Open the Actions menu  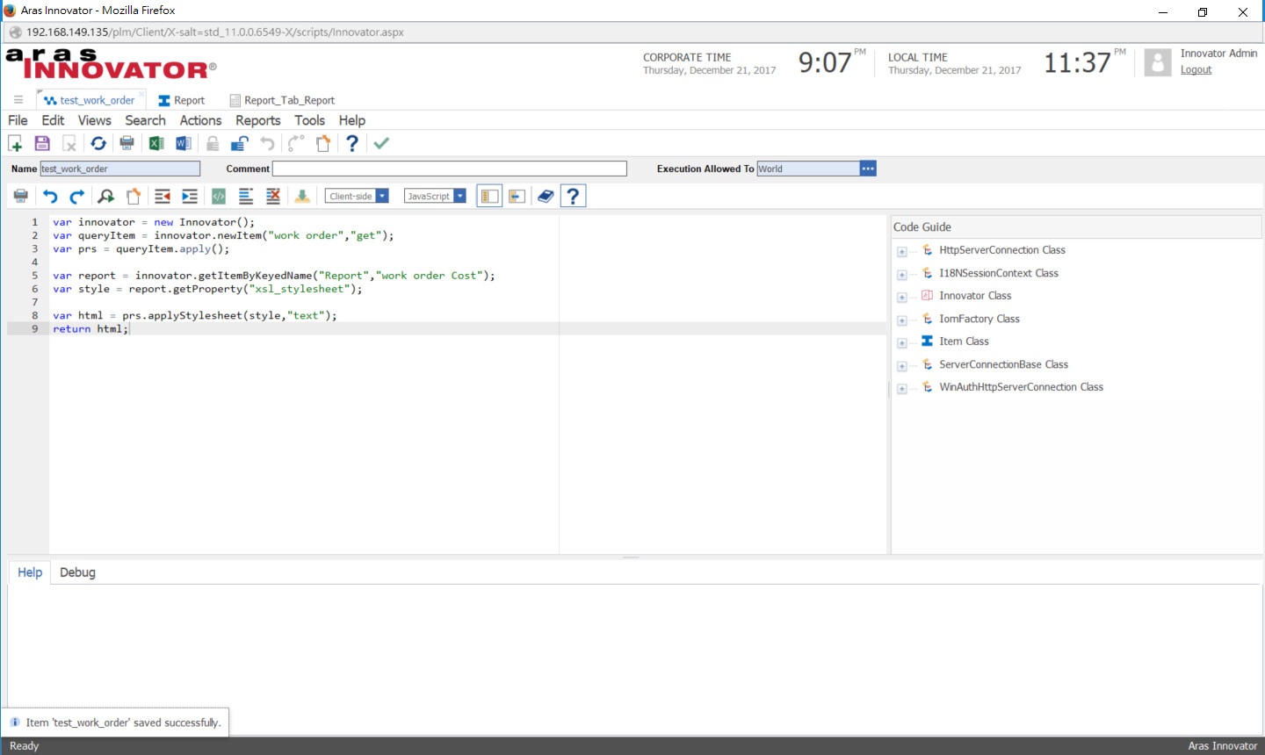pos(200,120)
